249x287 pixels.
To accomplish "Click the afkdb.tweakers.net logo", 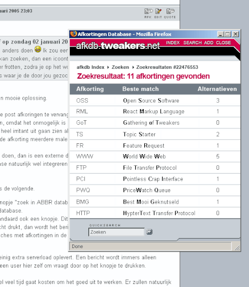I will tap(118, 46).
